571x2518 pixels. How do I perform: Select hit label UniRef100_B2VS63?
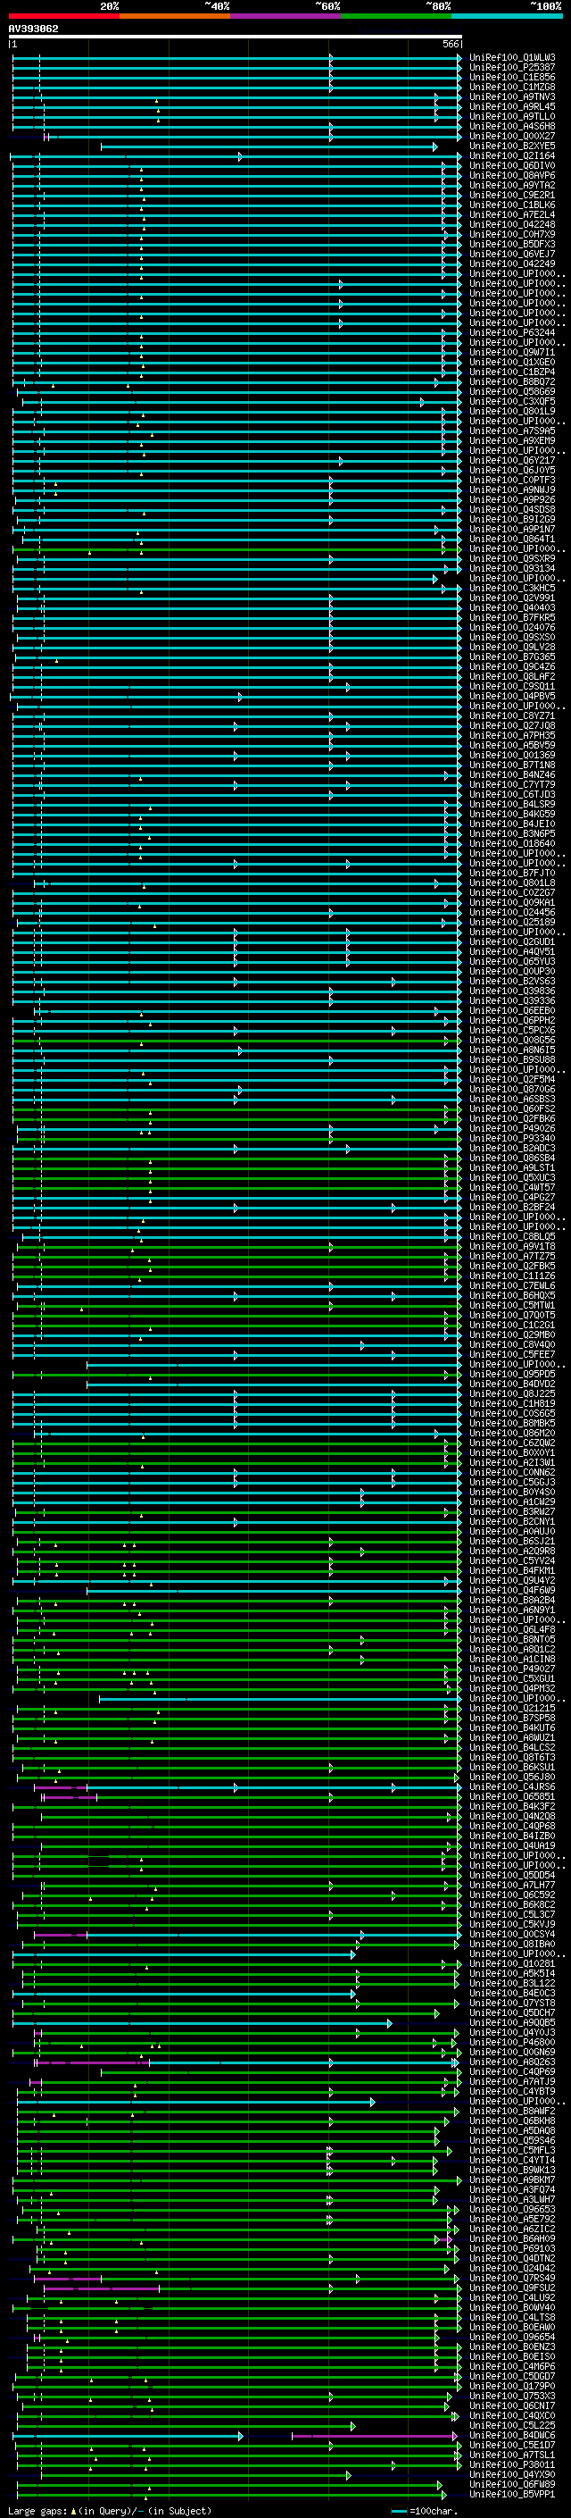(512, 981)
